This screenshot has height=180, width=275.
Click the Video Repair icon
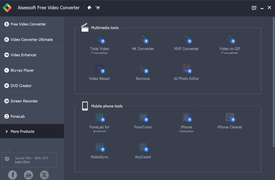(100, 69)
